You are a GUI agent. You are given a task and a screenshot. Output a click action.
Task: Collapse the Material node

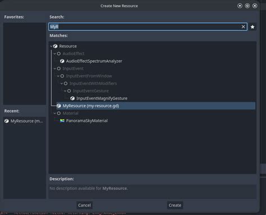[55, 113]
